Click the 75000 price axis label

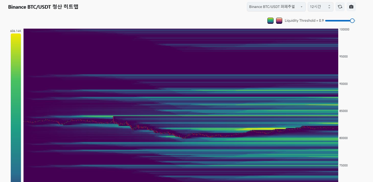[x=344, y=165]
